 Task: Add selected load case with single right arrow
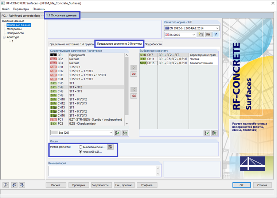tap(134, 68)
